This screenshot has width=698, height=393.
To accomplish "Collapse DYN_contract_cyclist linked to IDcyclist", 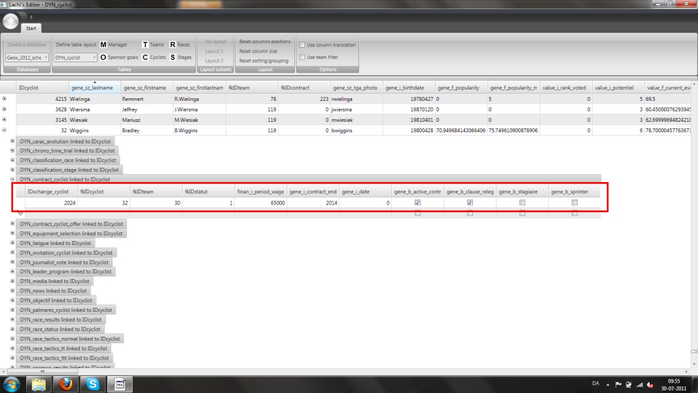I will pos(14,179).
